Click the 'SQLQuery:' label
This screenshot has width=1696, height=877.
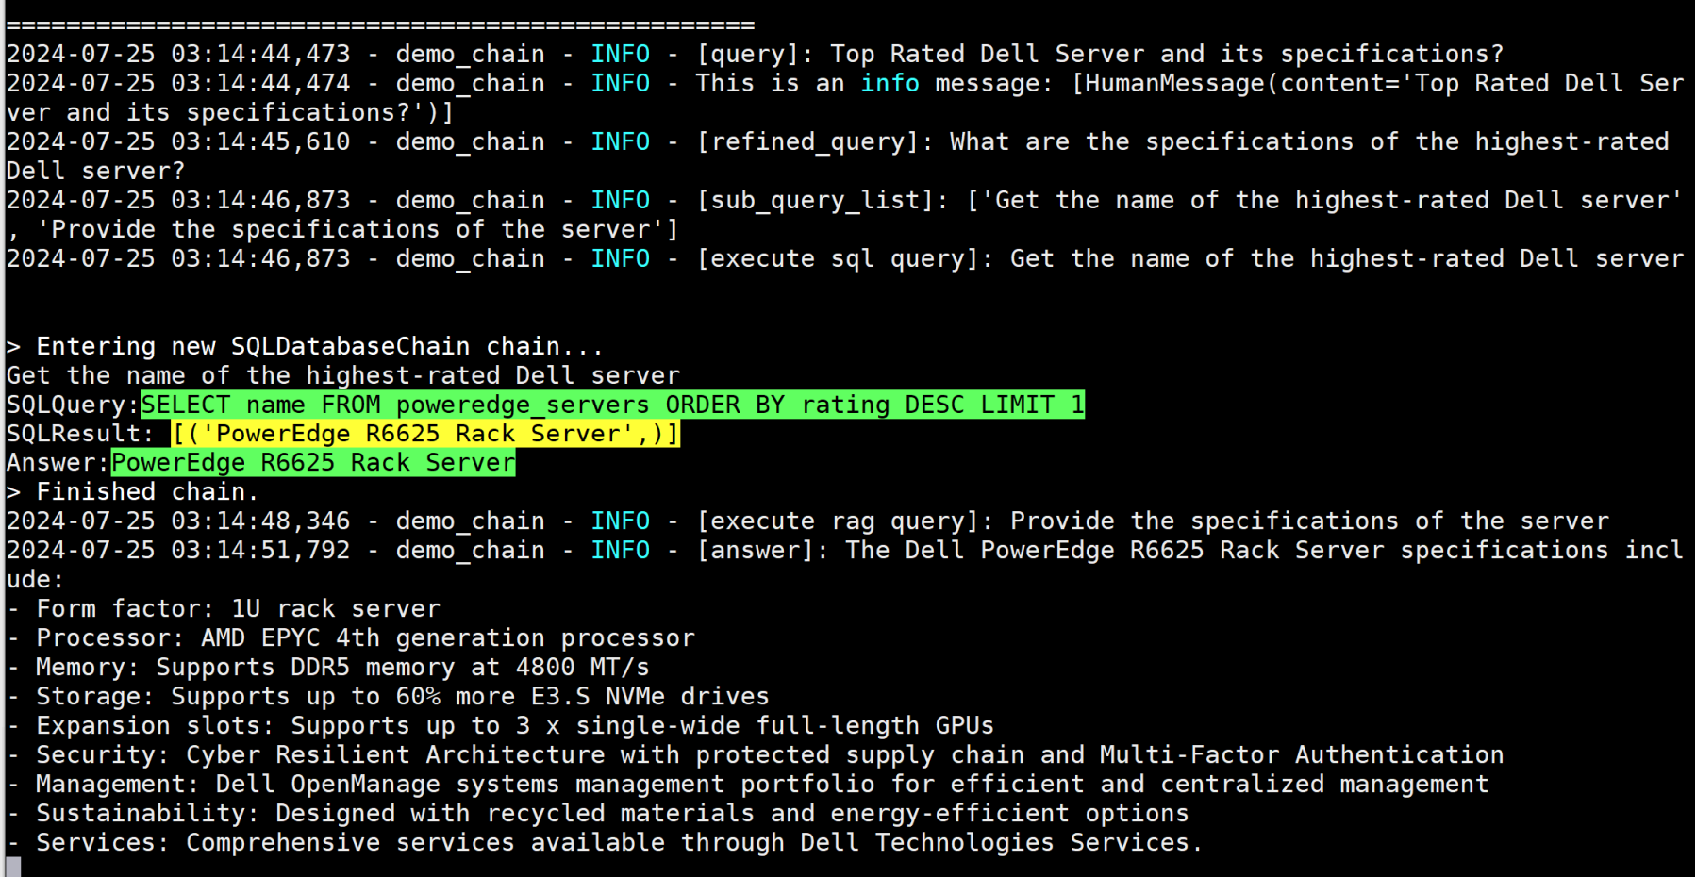[x=73, y=405]
